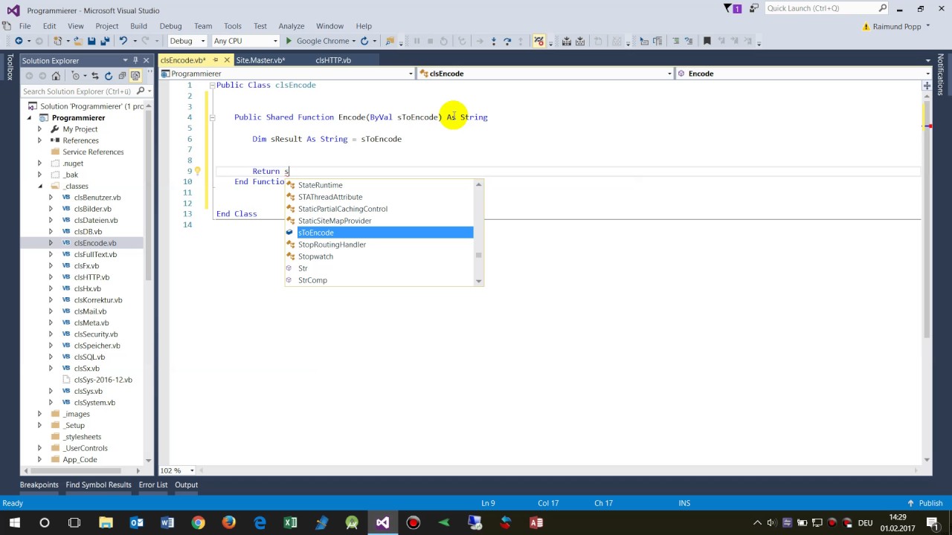Click the Undo arrow icon
This screenshot has width=952, height=535.
click(123, 41)
